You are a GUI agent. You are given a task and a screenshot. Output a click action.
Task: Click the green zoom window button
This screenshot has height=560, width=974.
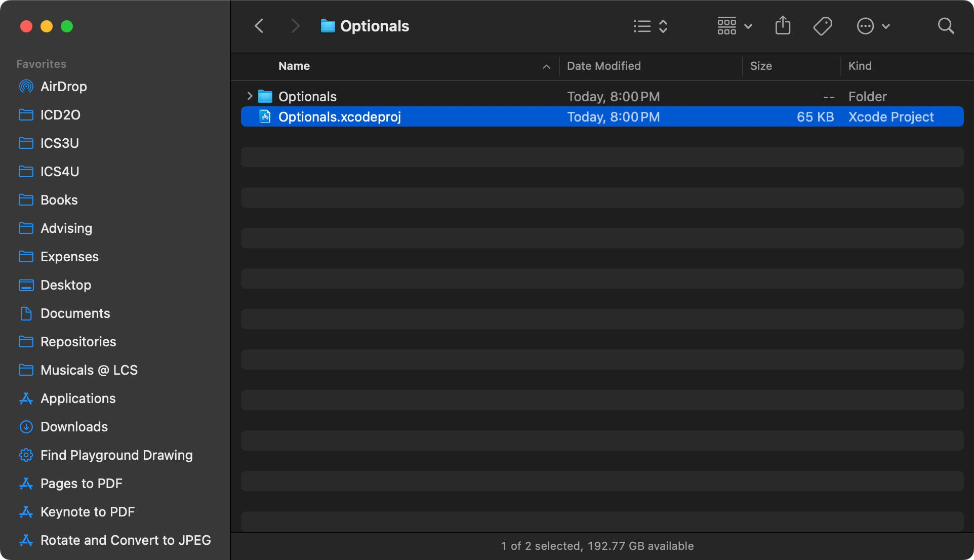(x=67, y=26)
